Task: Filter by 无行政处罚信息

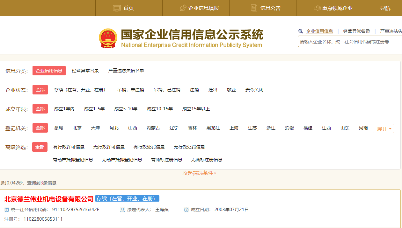Action: (189, 147)
